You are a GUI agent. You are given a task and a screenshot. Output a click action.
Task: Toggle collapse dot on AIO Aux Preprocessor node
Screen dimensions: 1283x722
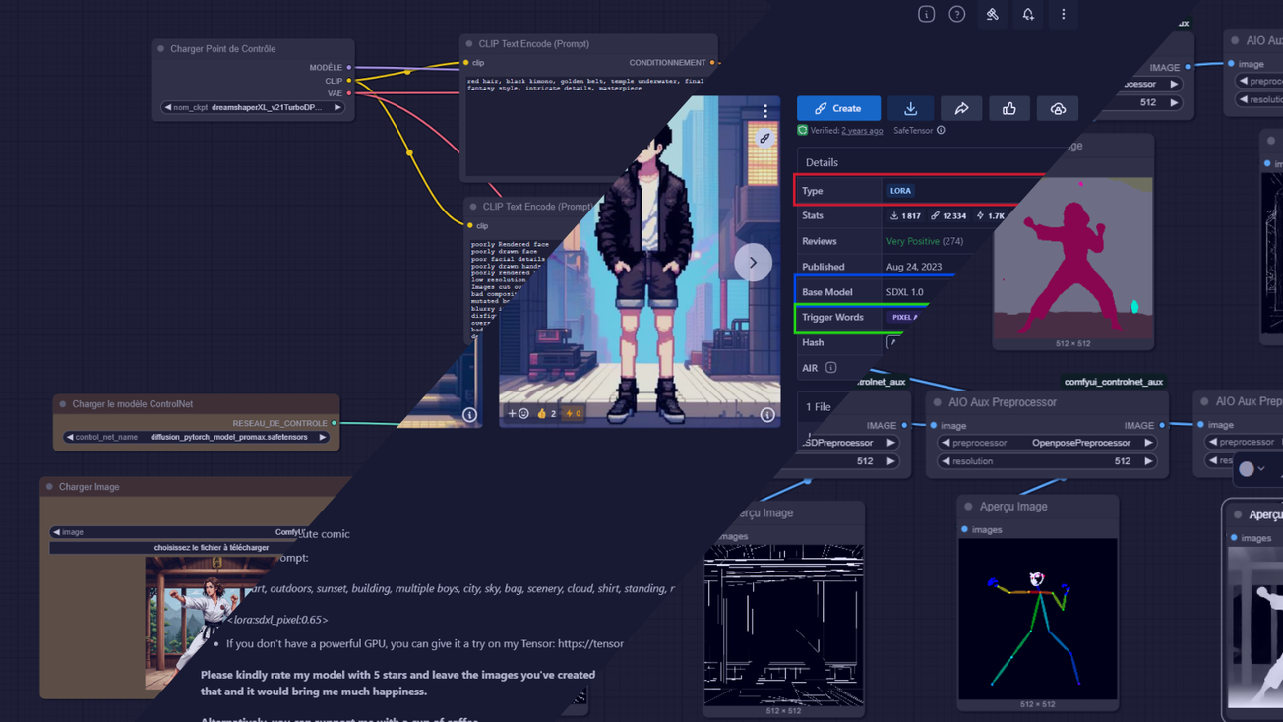pyautogui.click(x=938, y=402)
